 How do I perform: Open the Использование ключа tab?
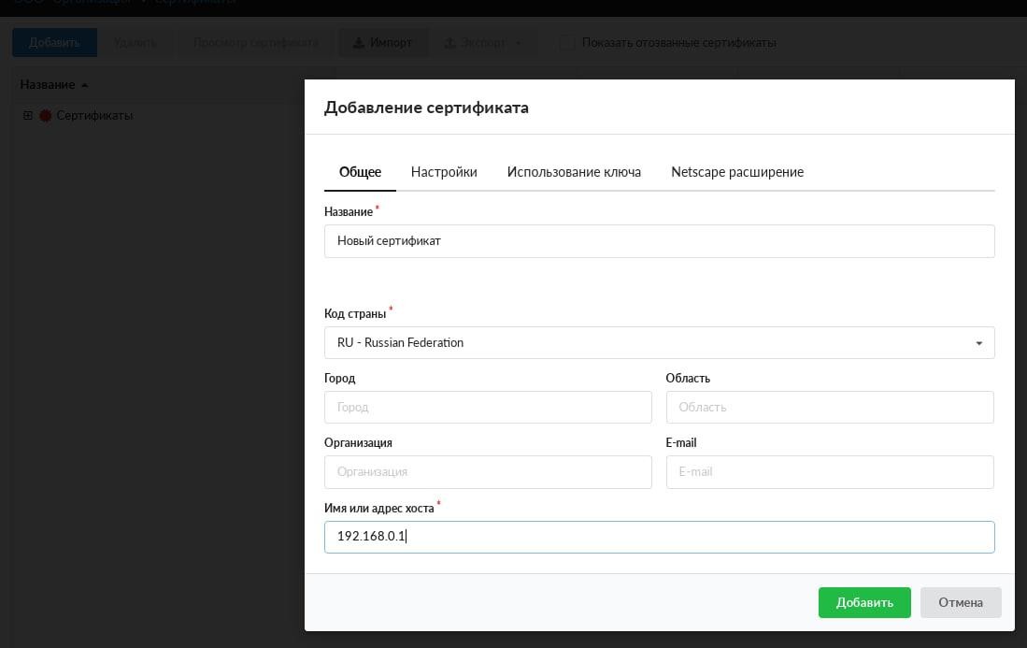pyautogui.click(x=574, y=172)
